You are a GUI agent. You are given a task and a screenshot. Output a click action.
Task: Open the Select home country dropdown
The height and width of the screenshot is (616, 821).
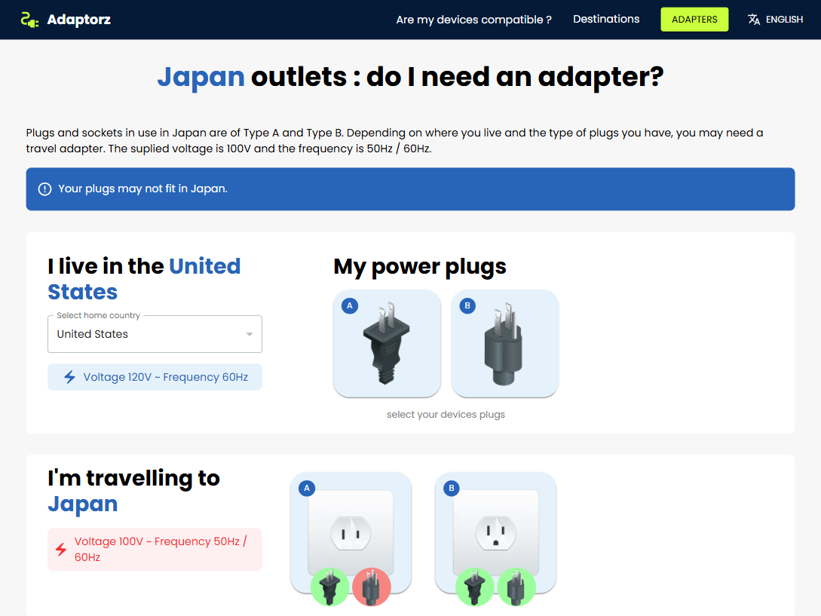(x=155, y=334)
